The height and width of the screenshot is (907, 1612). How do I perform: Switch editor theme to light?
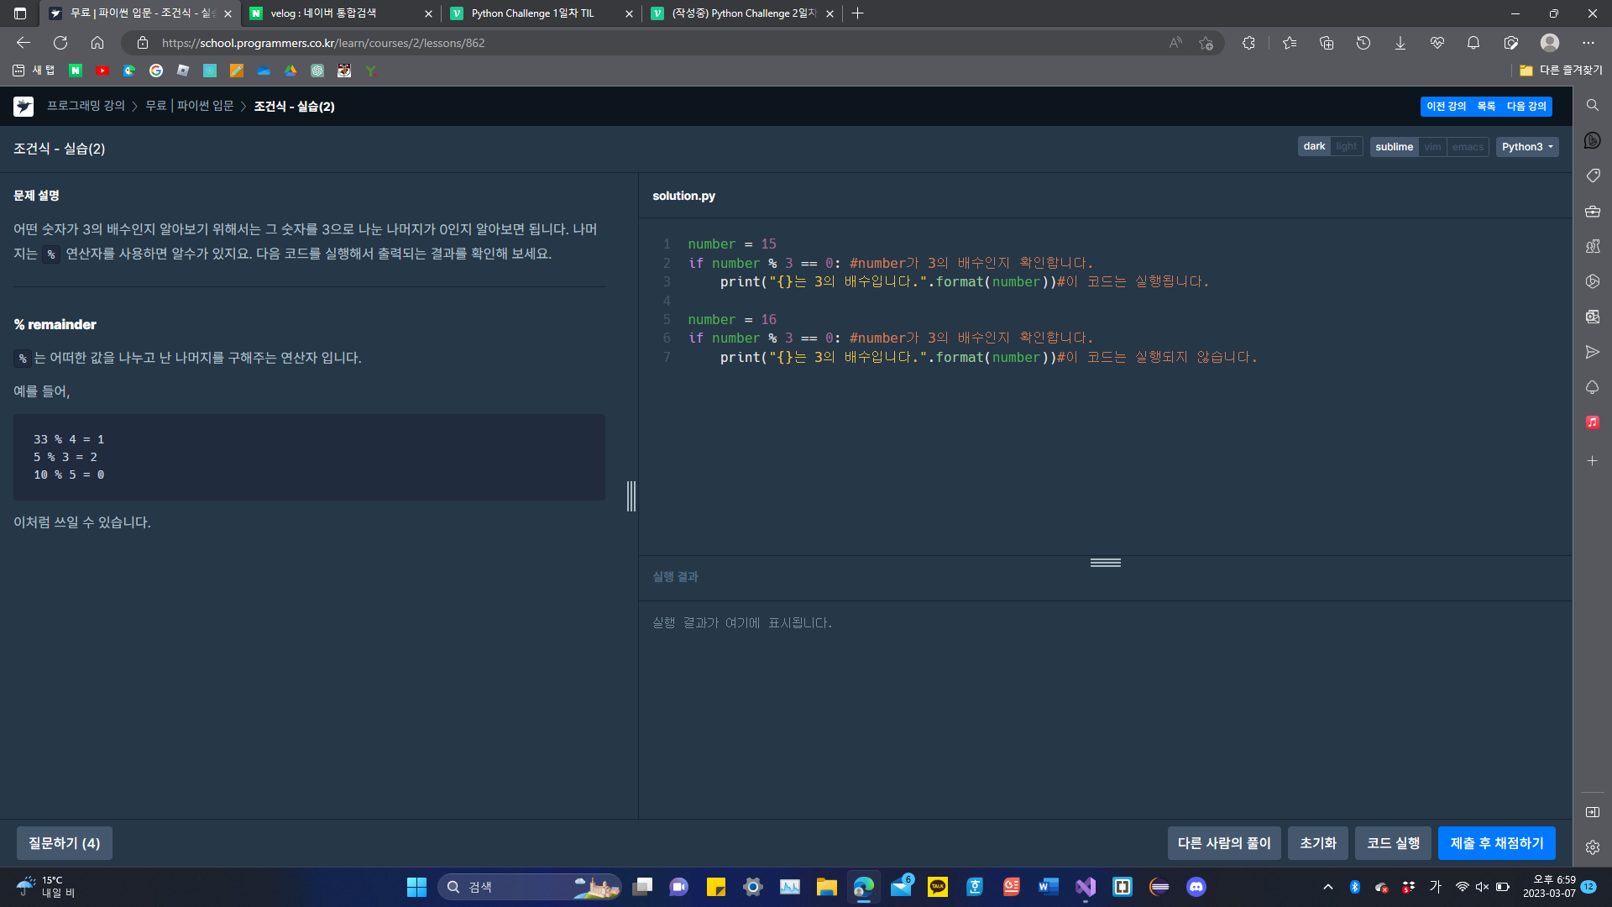click(x=1346, y=147)
